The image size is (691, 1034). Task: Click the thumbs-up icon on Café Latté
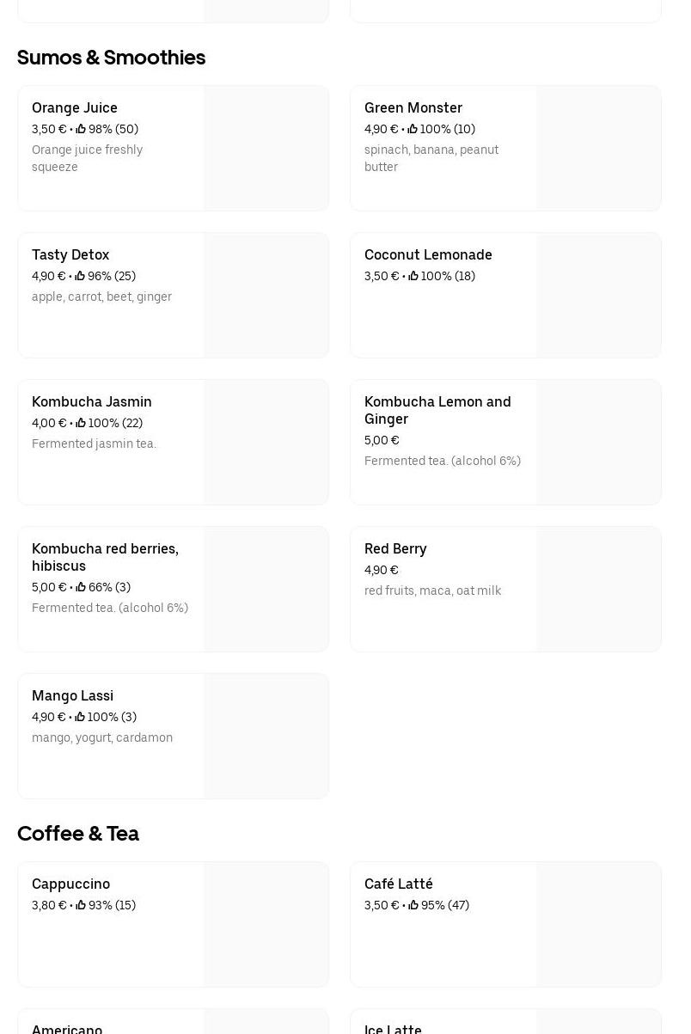pos(413,905)
